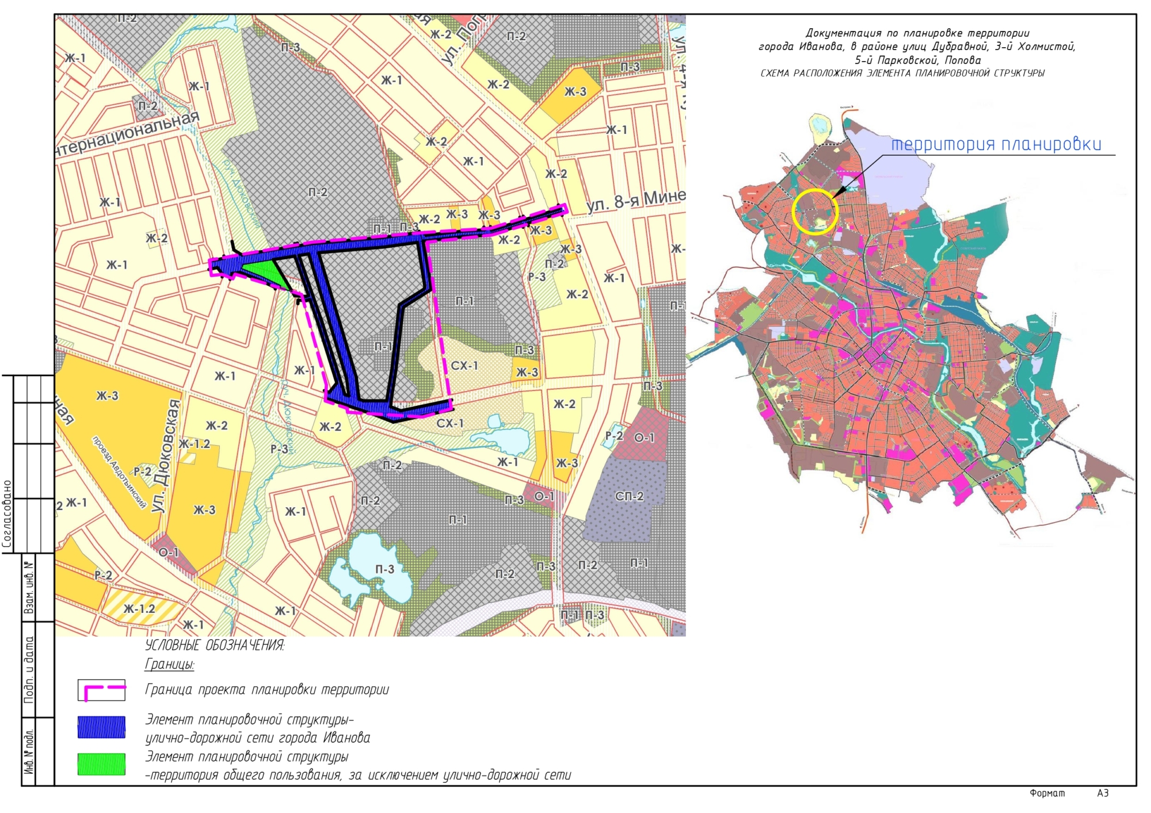Click the 'ул. Дюковская' street label
Screen dimensions: 1151x813
(165, 456)
